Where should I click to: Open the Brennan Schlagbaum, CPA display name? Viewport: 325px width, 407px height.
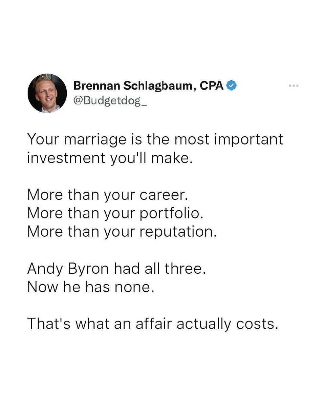click(x=148, y=86)
